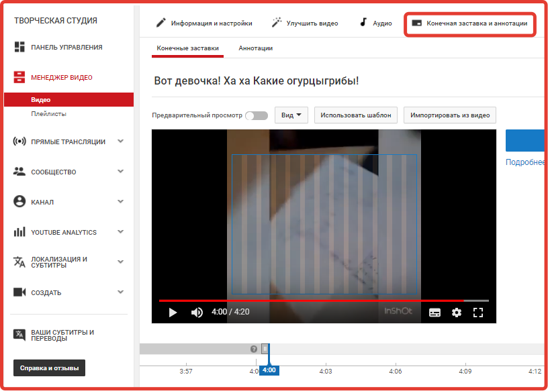Expand the YouTube Analytics section
Image resolution: width=548 pixels, height=391 pixels.
tap(121, 231)
